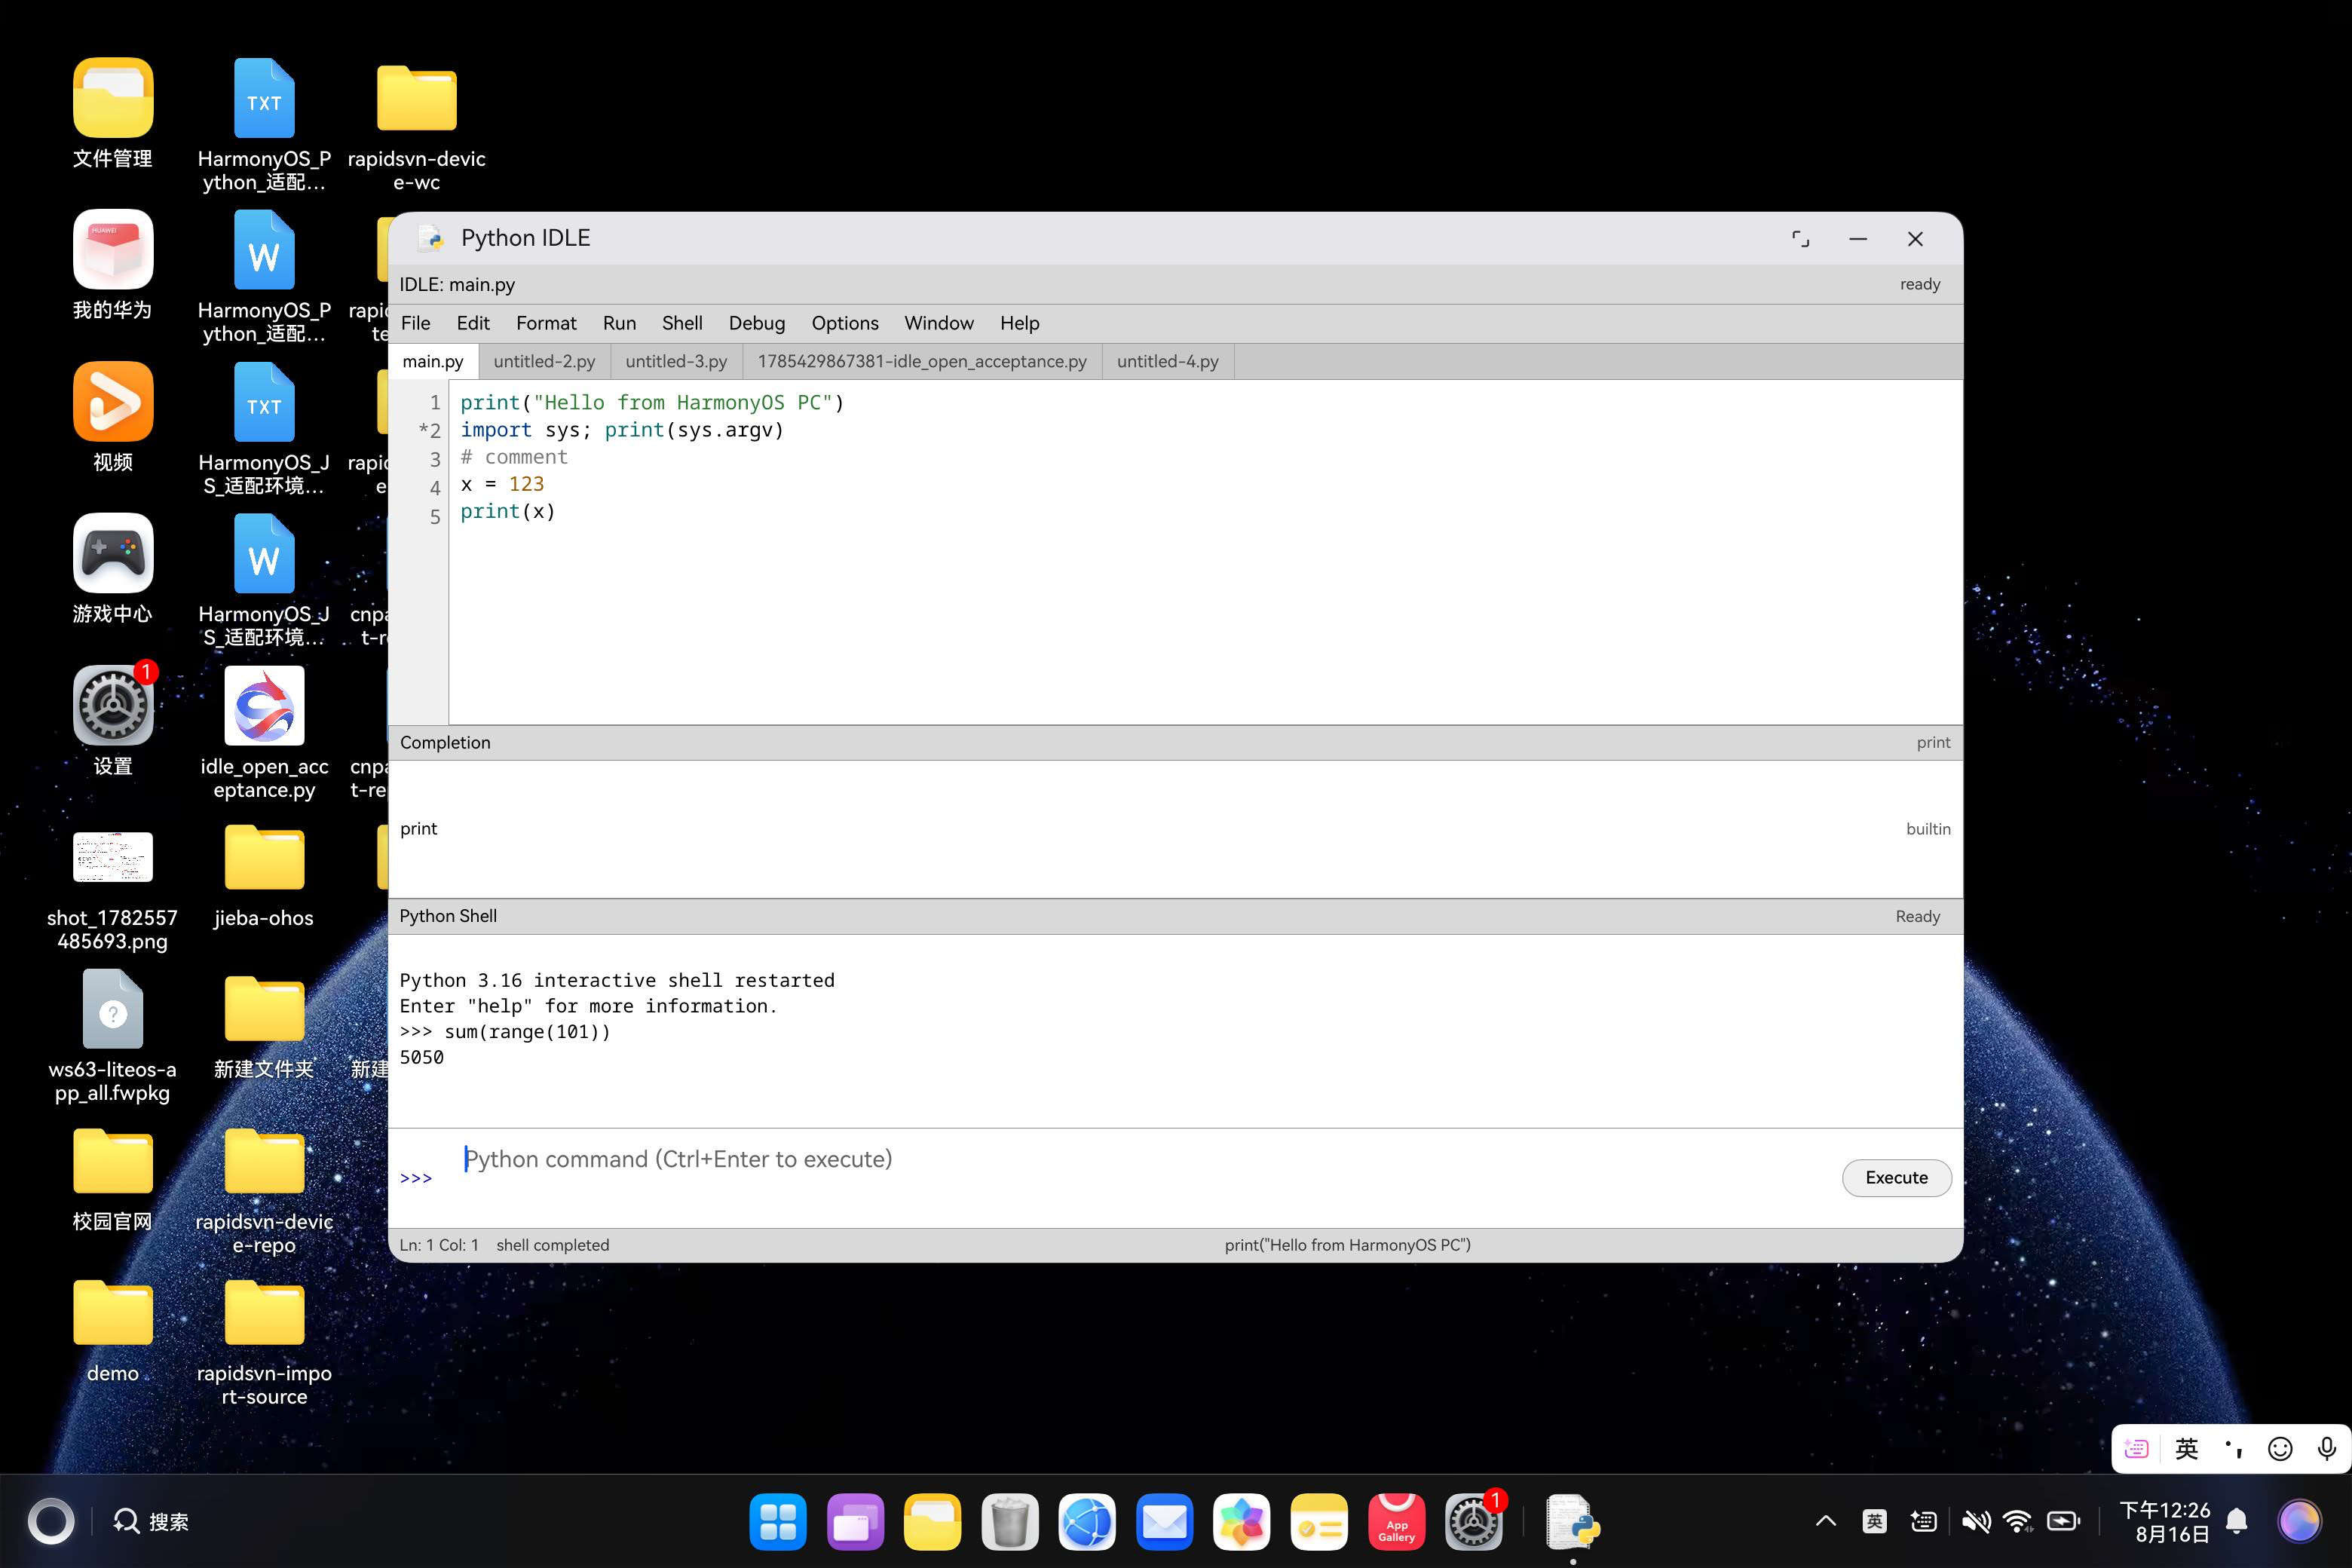The image size is (2352, 1568).
Task: Click the Execute button
Action: (x=1896, y=1177)
